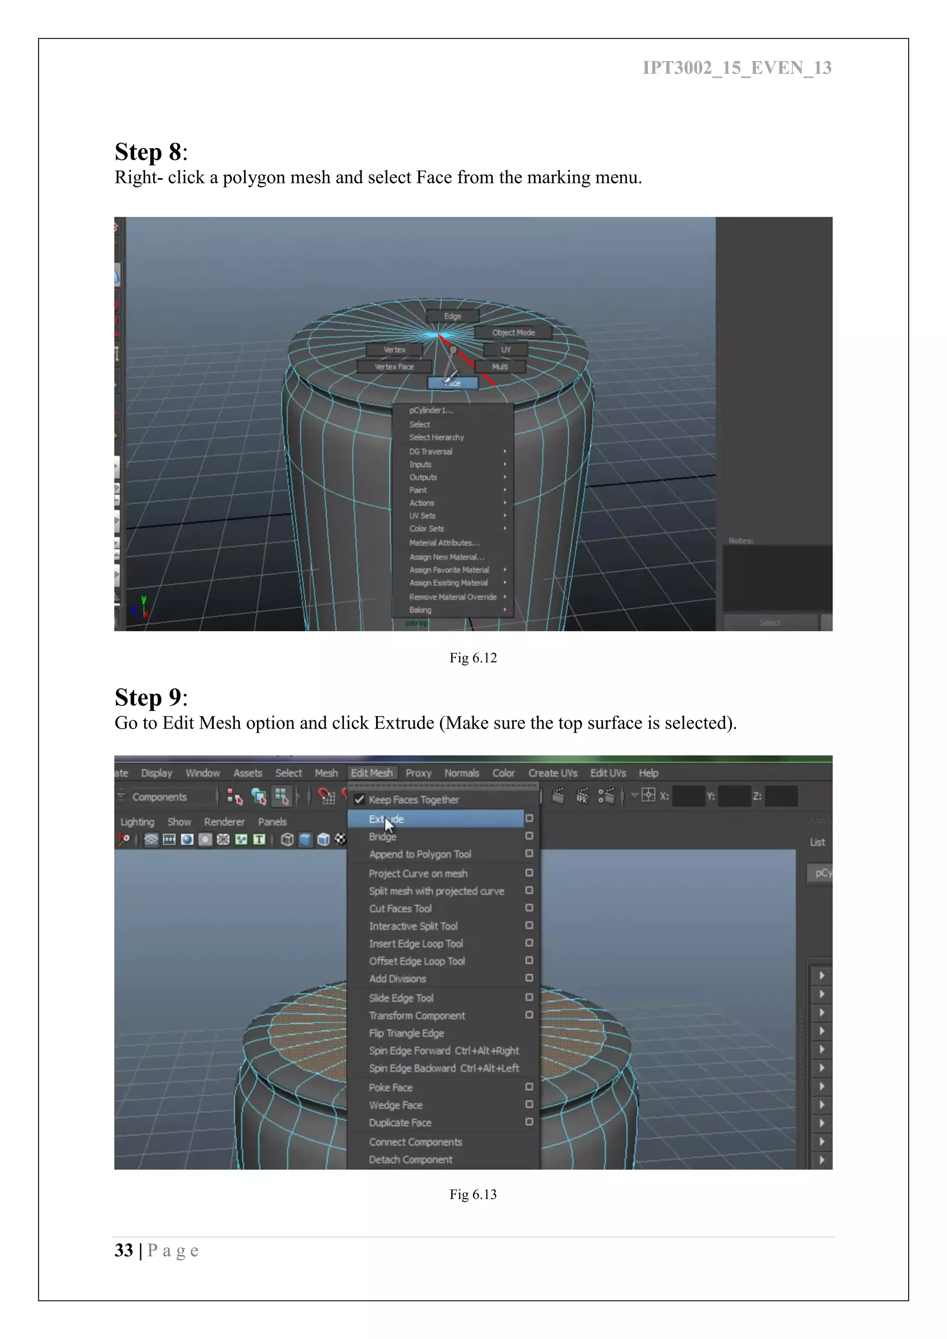Enable wireframe cube display icon
This screenshot has height=1339, width=947.
pyautogui.click(x=287, y=839)
